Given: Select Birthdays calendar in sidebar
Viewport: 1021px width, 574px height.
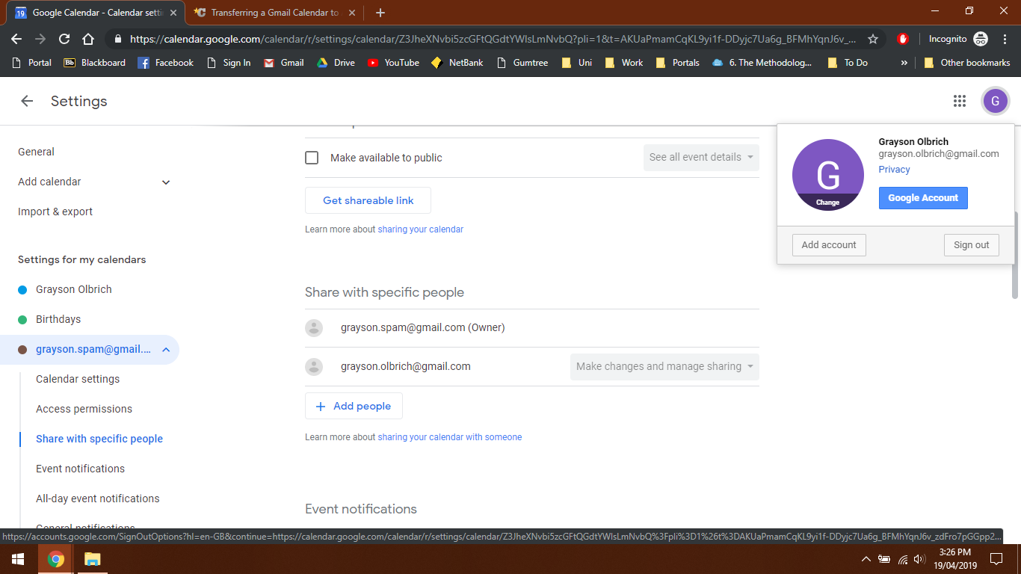Looking at the screenshot, I should click(58, 319).
